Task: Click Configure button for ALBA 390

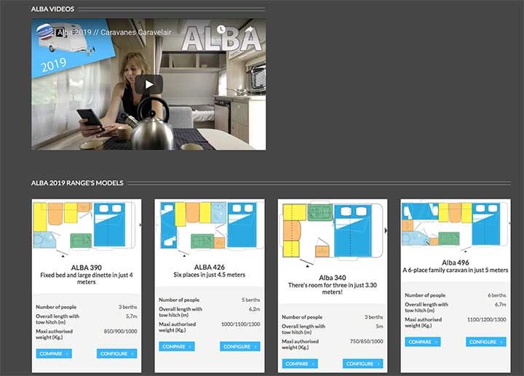Action: pos(116,353)
